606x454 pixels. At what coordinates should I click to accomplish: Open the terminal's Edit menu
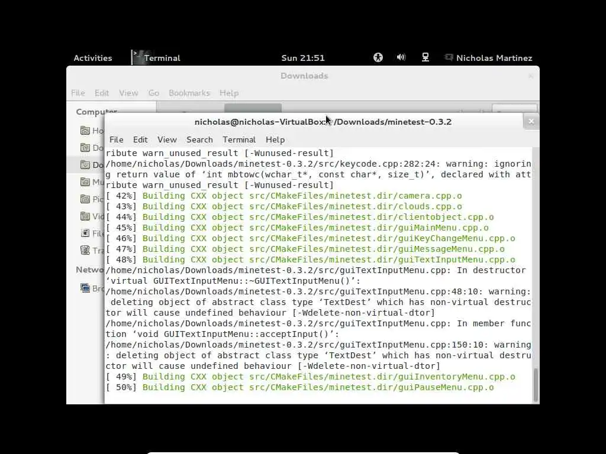pos(140,140)
